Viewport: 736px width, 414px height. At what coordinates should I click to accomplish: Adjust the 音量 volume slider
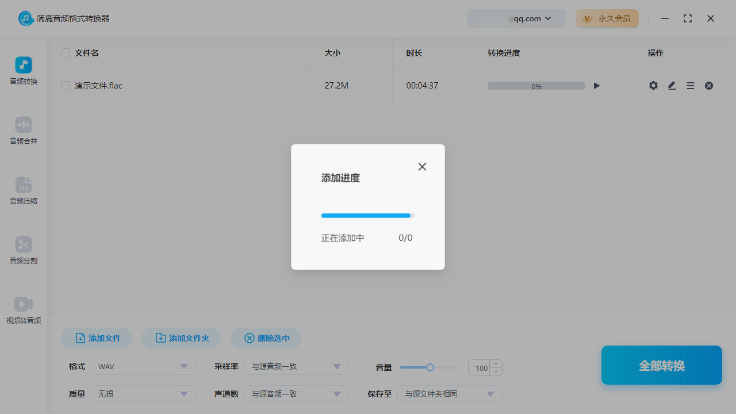[430, 367]
